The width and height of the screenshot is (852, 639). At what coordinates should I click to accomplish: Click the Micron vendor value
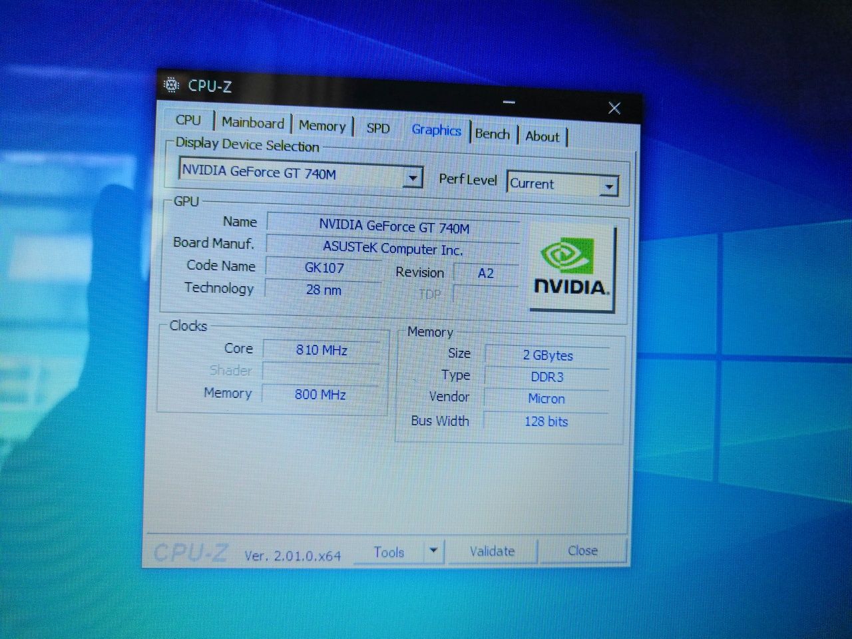tap(546, 399)
